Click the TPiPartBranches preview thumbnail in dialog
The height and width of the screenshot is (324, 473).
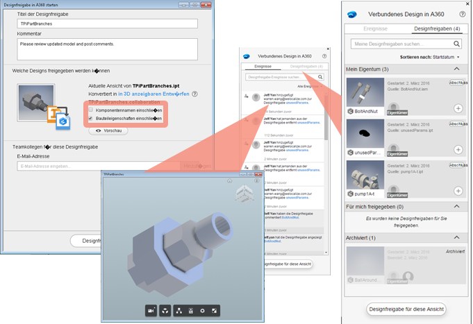pyautogui.click(x=36, y=103)
